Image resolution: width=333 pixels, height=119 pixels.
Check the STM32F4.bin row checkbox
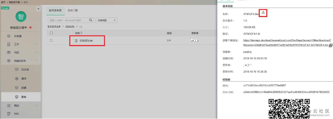tap(51, 40)
